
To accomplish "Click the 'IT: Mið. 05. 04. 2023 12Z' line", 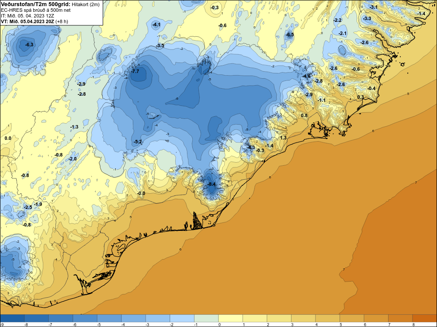I will (28, 16).
